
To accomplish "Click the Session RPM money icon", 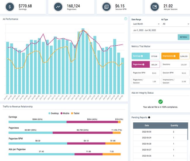I will [x=106, y=7].
